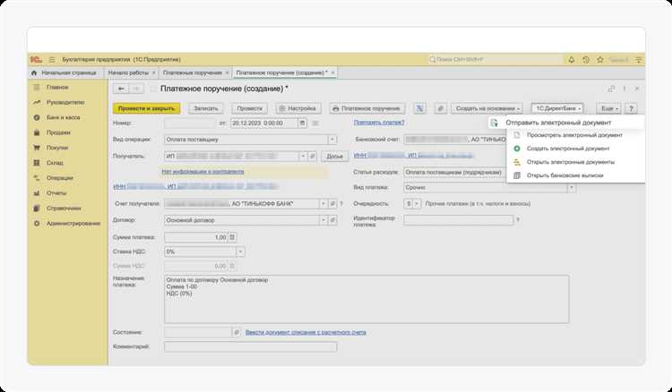Click the Записать button
This screenshot has height=392, width=672.
(x=206, y=108)
